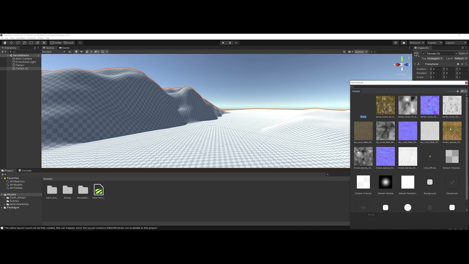Select the Default-Particle texture
Image resolution: width=469 pixels, height=264 pixels.
point(385,182)
